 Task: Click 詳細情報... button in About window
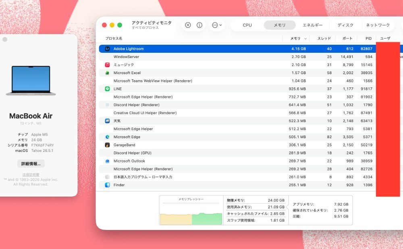pos(31,164)
